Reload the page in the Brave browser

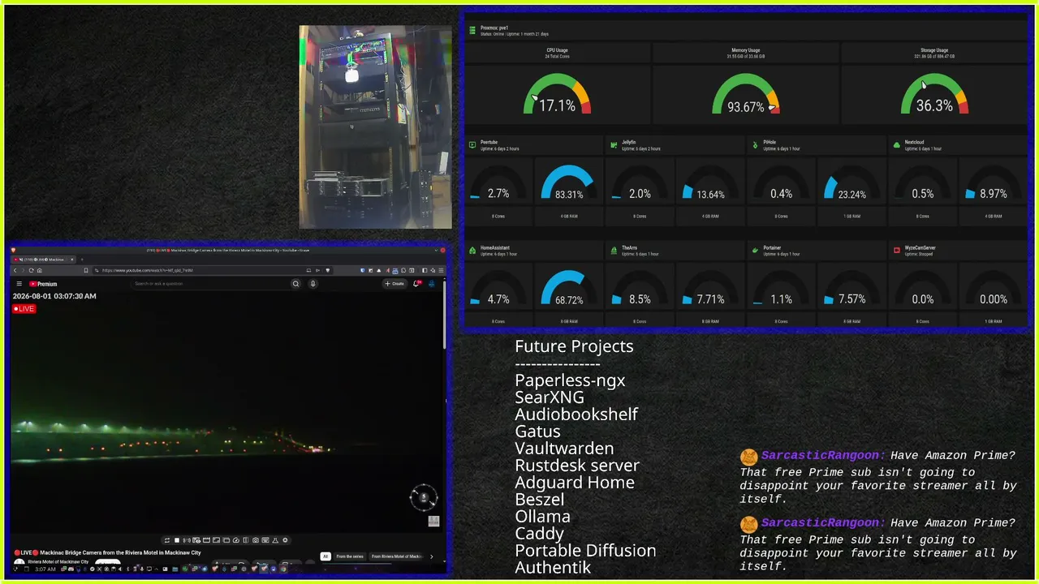click(31, 270)
